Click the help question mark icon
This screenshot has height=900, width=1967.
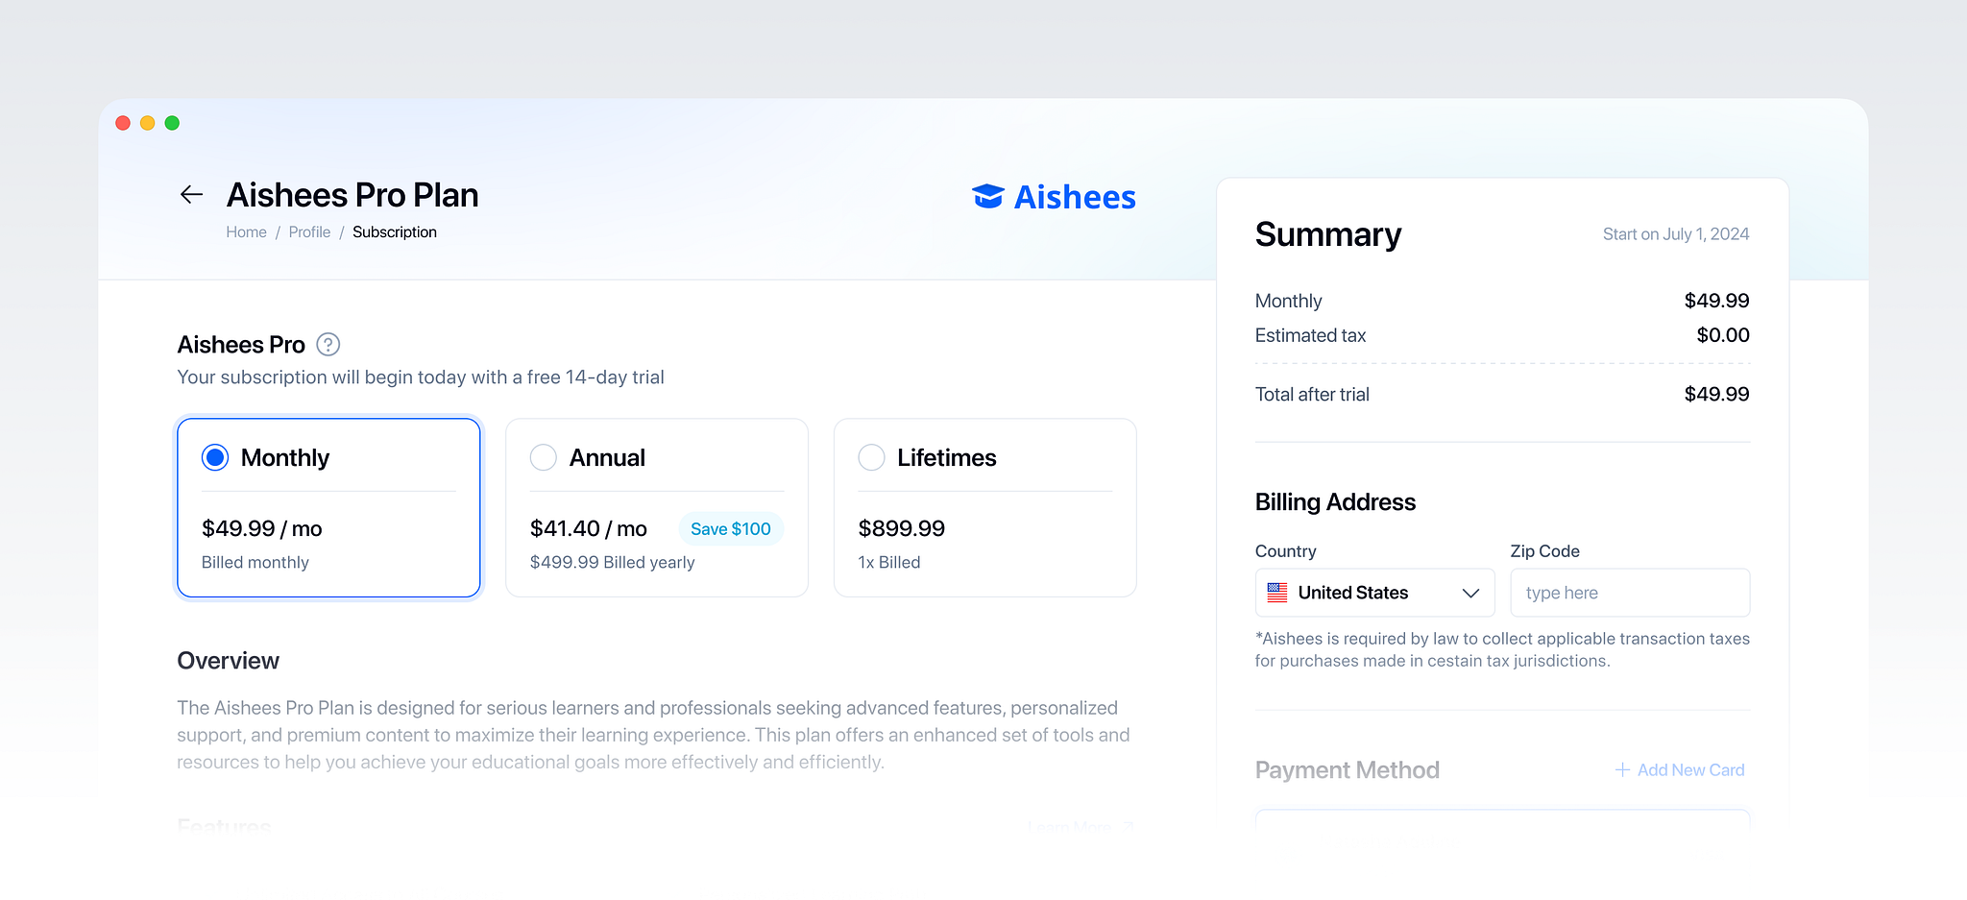coord(328,345)
